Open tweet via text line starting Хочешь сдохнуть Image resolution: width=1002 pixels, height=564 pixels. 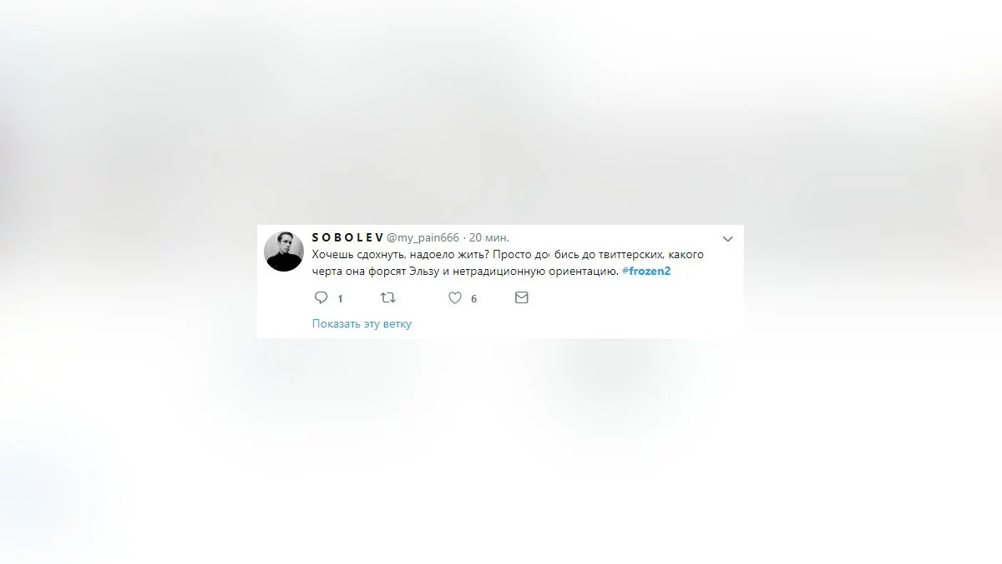pyautogui.click(x=509, y=254)
